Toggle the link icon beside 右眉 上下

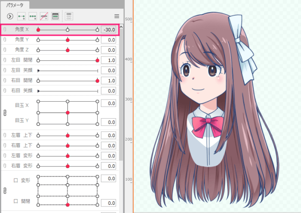click(5, 145)
